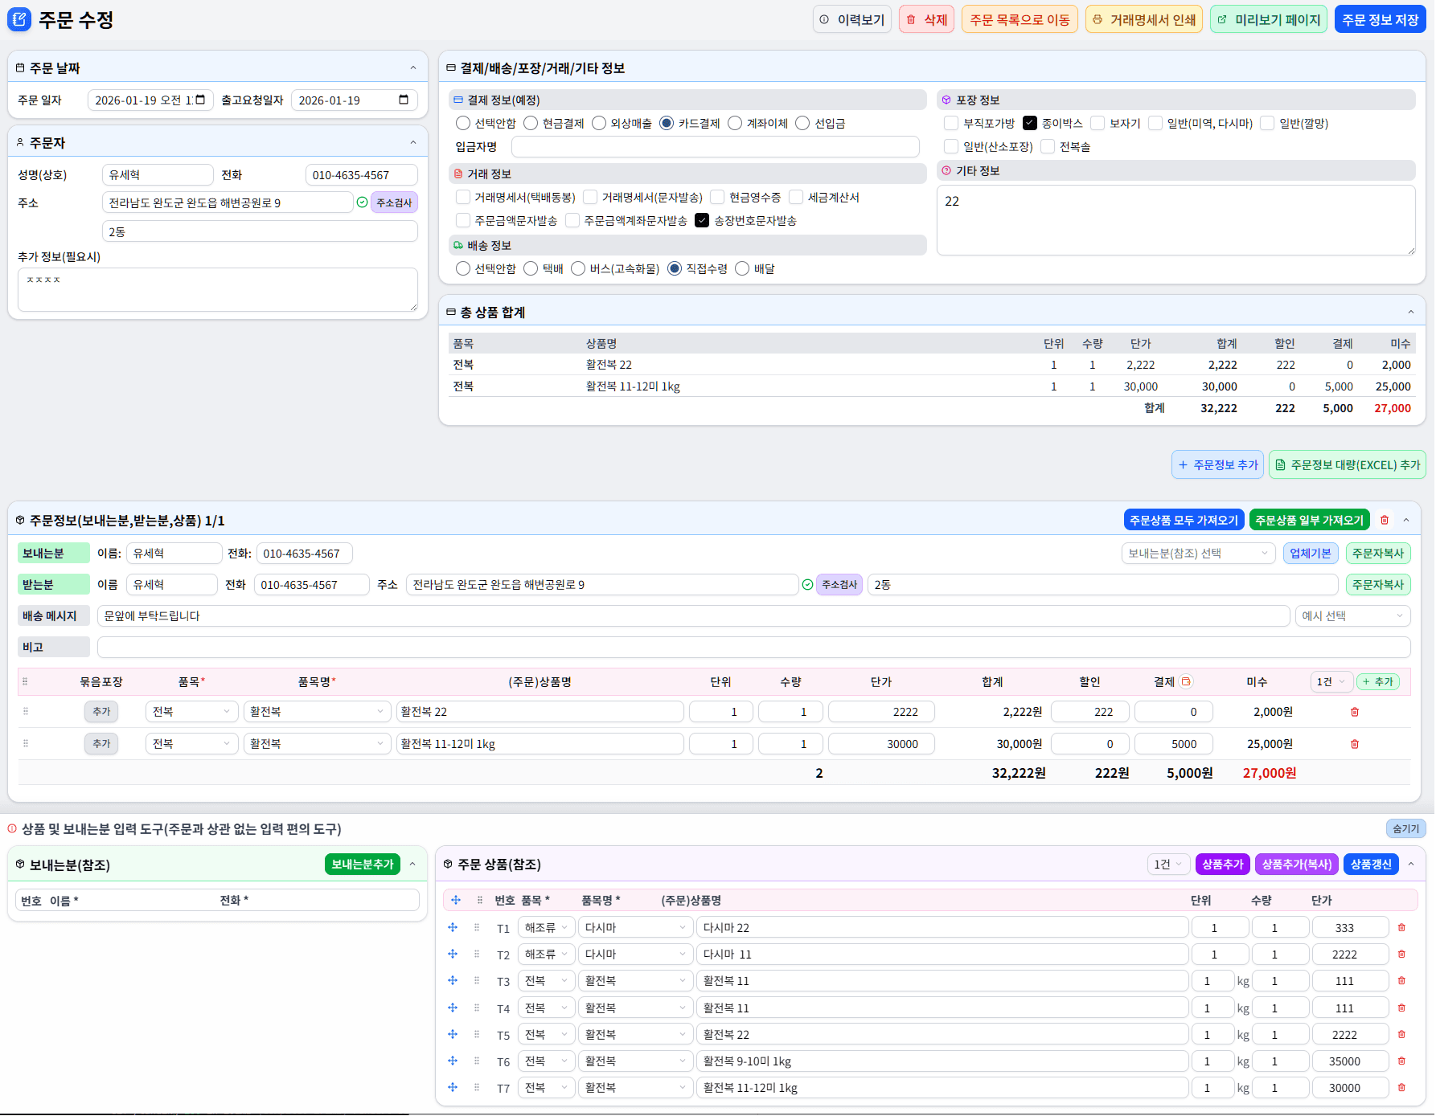Click the move icon for row T1

(x=453, y=928)
